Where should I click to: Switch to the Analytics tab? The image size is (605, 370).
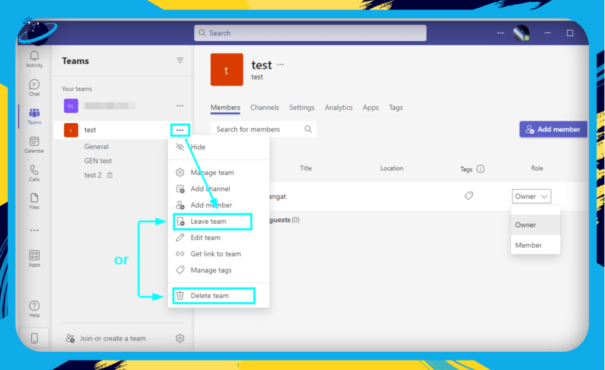(339, 107)
